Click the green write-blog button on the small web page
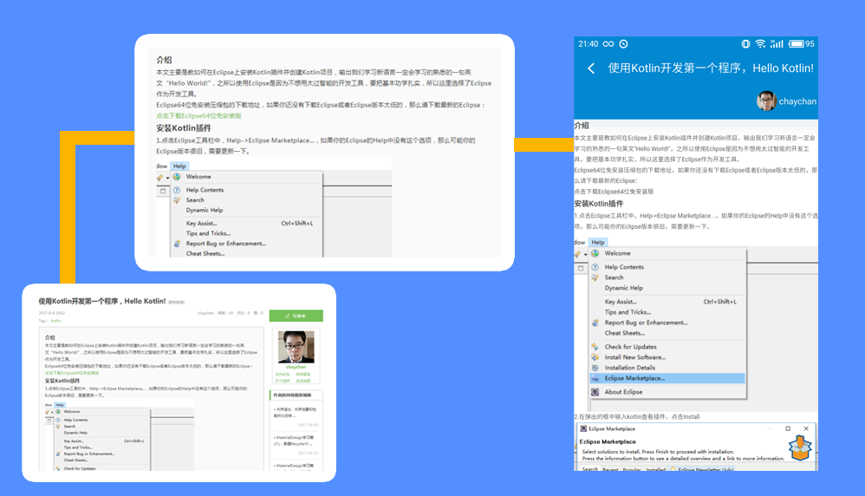This screenshot has width=865, height=496. (x=296, y=317)
